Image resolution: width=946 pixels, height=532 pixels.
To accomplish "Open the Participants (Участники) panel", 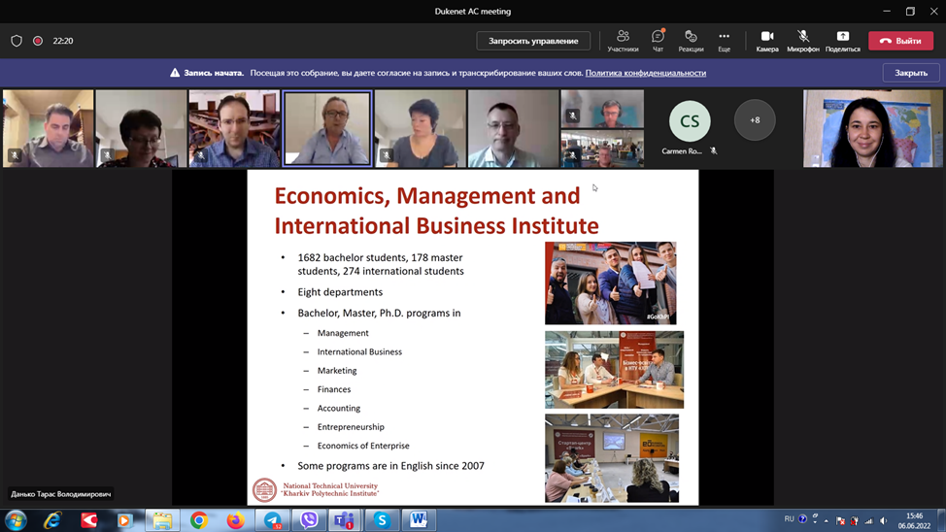I will tap(623, 40).
